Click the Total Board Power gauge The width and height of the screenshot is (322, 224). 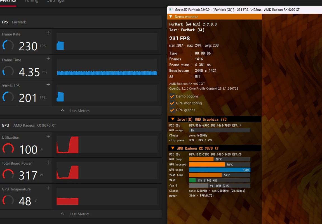[x=8, y=175]
